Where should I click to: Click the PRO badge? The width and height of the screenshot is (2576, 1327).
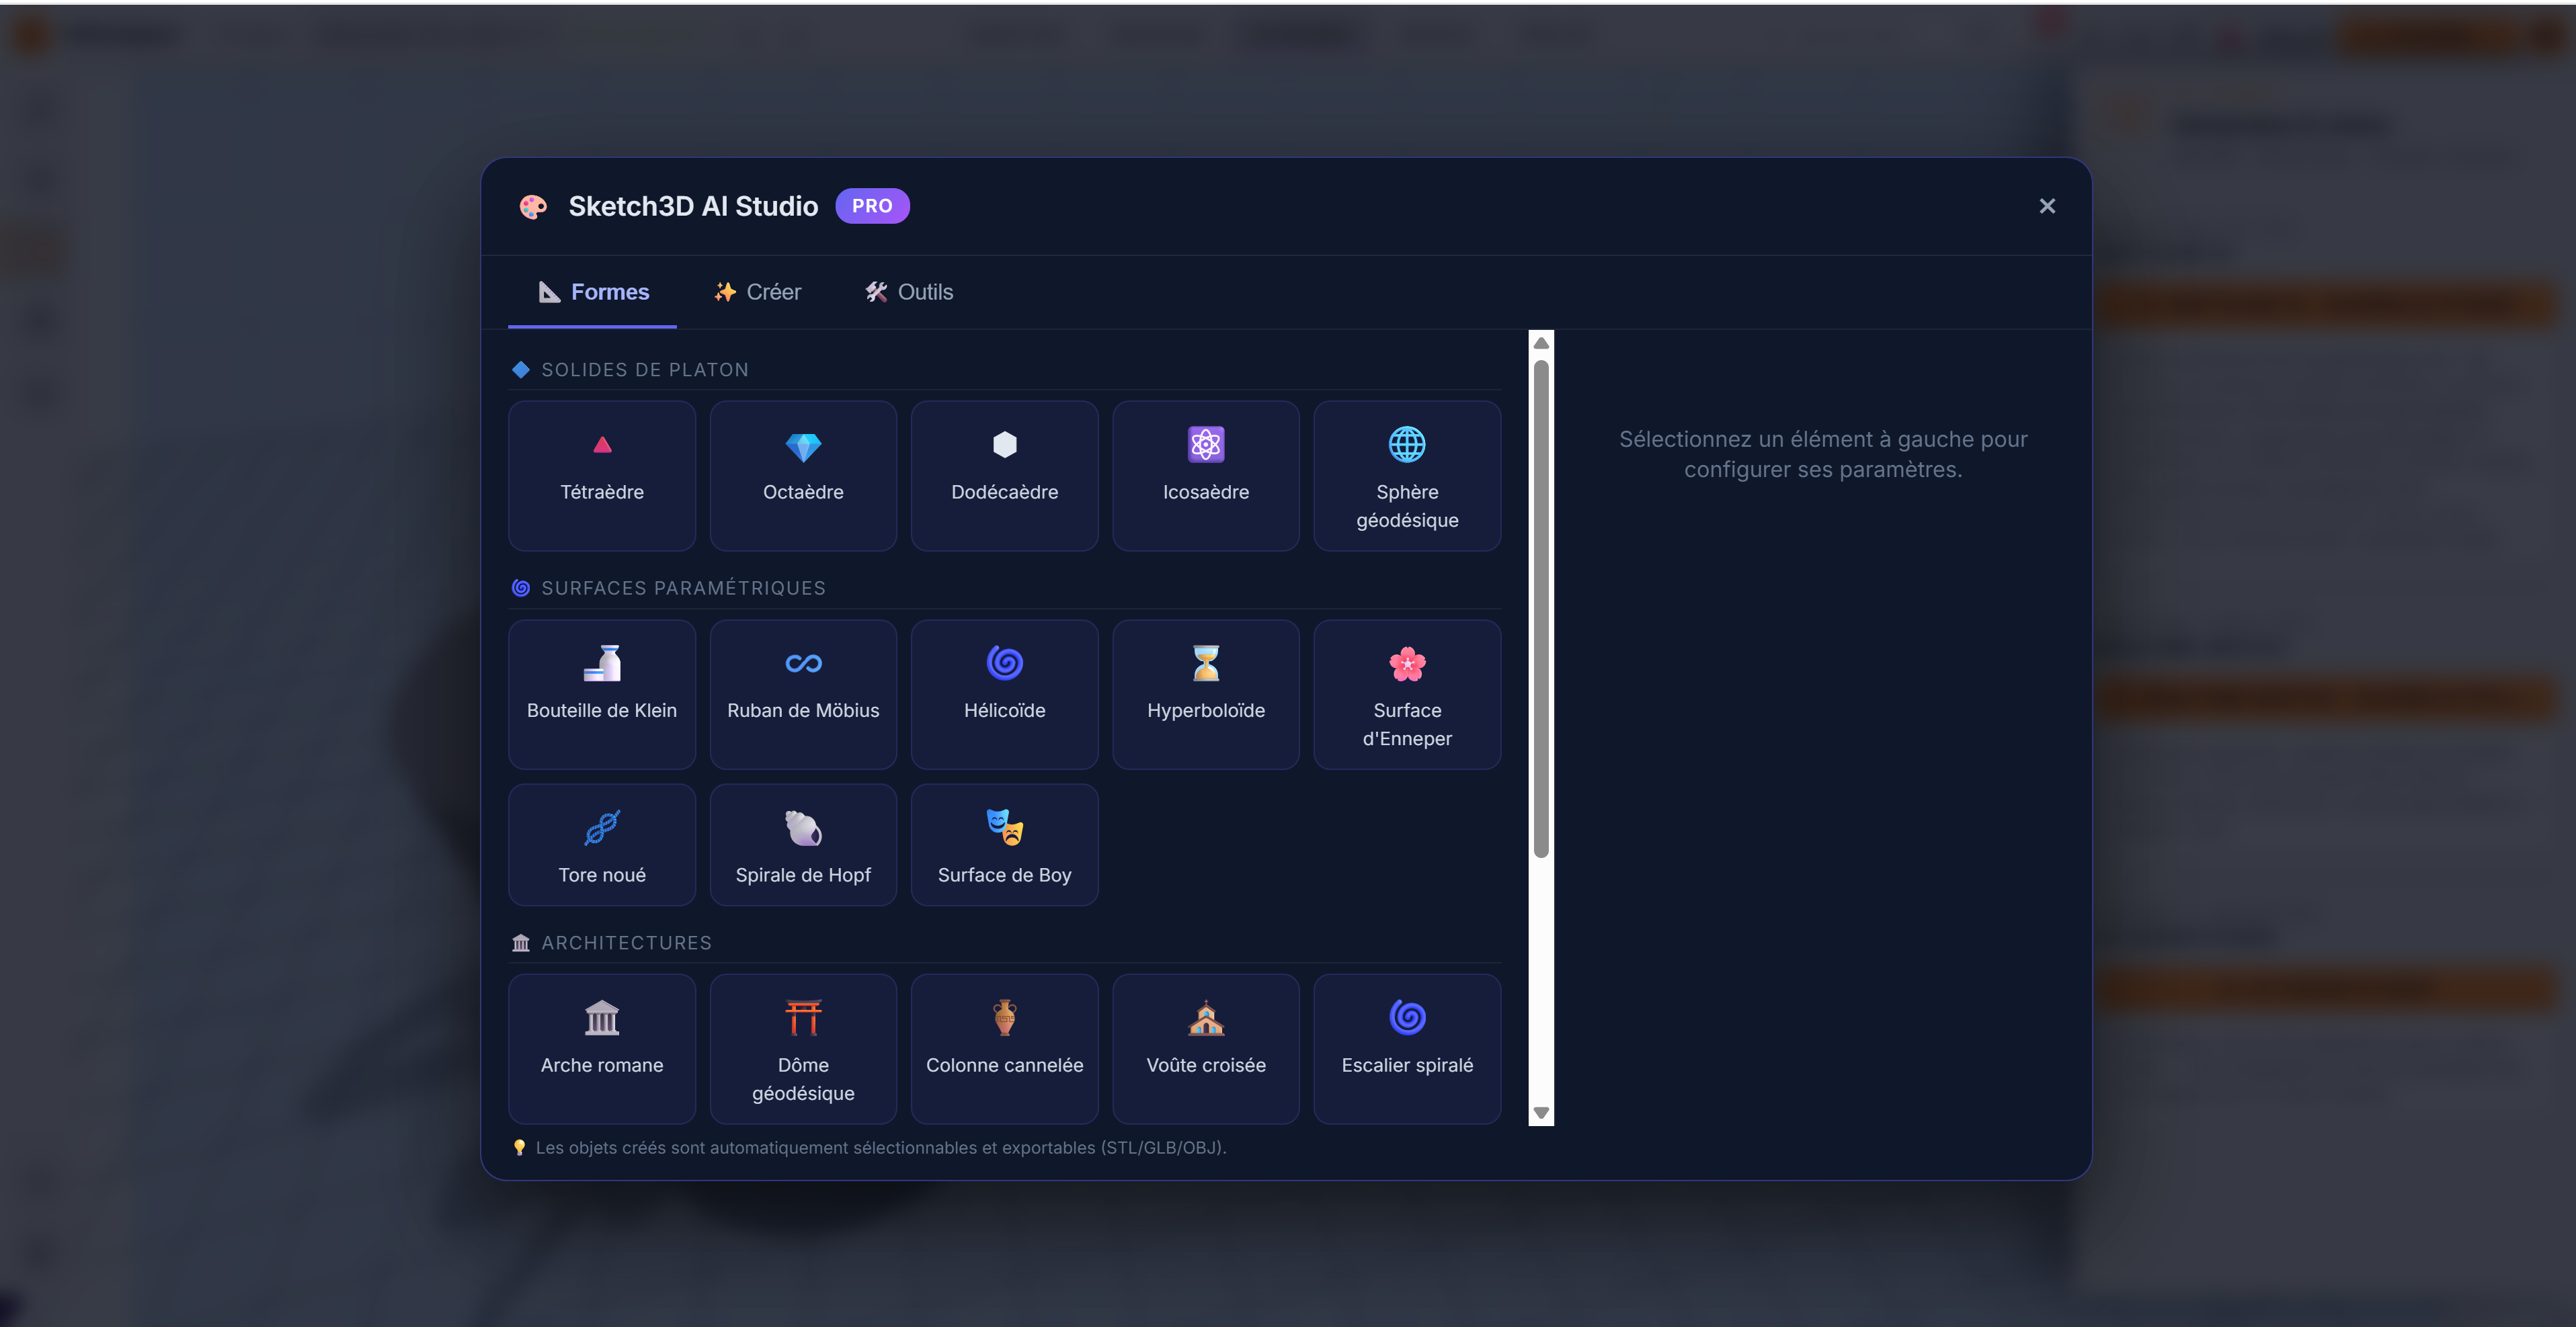click(x=872, y=206)
